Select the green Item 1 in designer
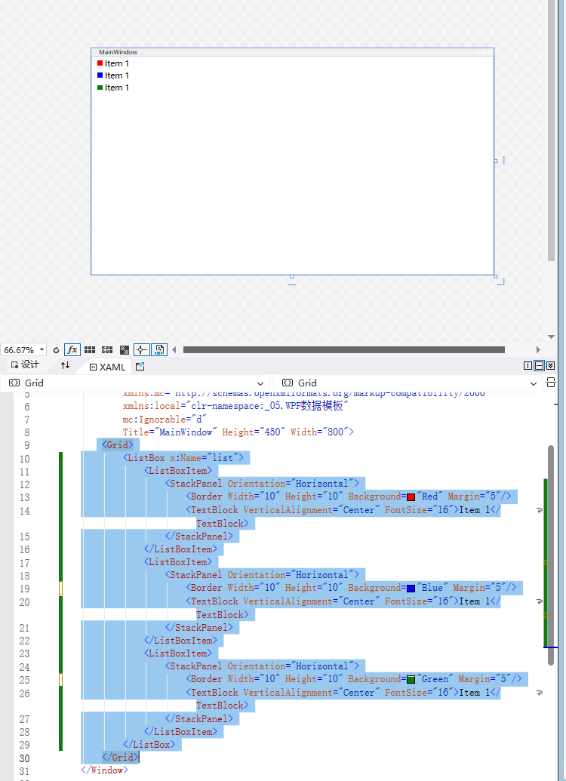566x781 pixels. pyautogui.click(x=113, y=88)
